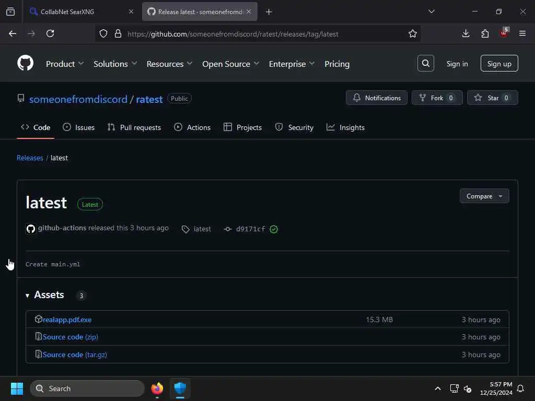Image resolution: width=535 pixels, height=401 pixels.
Task: Click the Notifications button
Action: click(x=376, y=98)
